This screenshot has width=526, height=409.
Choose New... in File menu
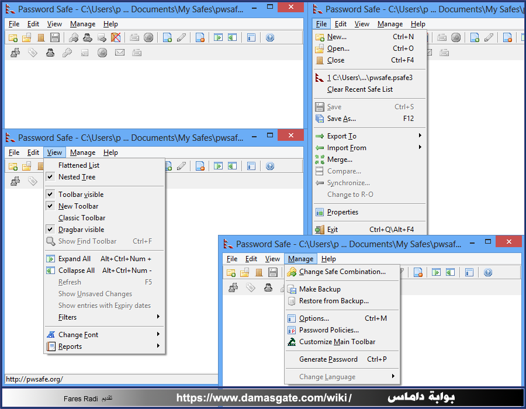pos(369,37)
